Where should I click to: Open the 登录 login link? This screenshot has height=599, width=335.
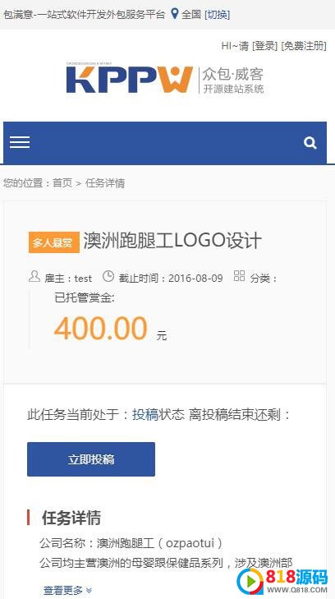click(264, 46)
